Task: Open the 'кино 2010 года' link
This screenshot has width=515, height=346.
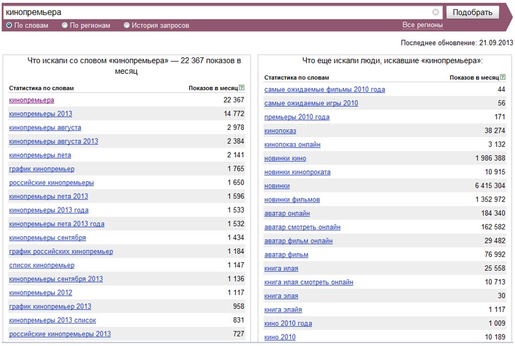Action: tap(288, 324)
